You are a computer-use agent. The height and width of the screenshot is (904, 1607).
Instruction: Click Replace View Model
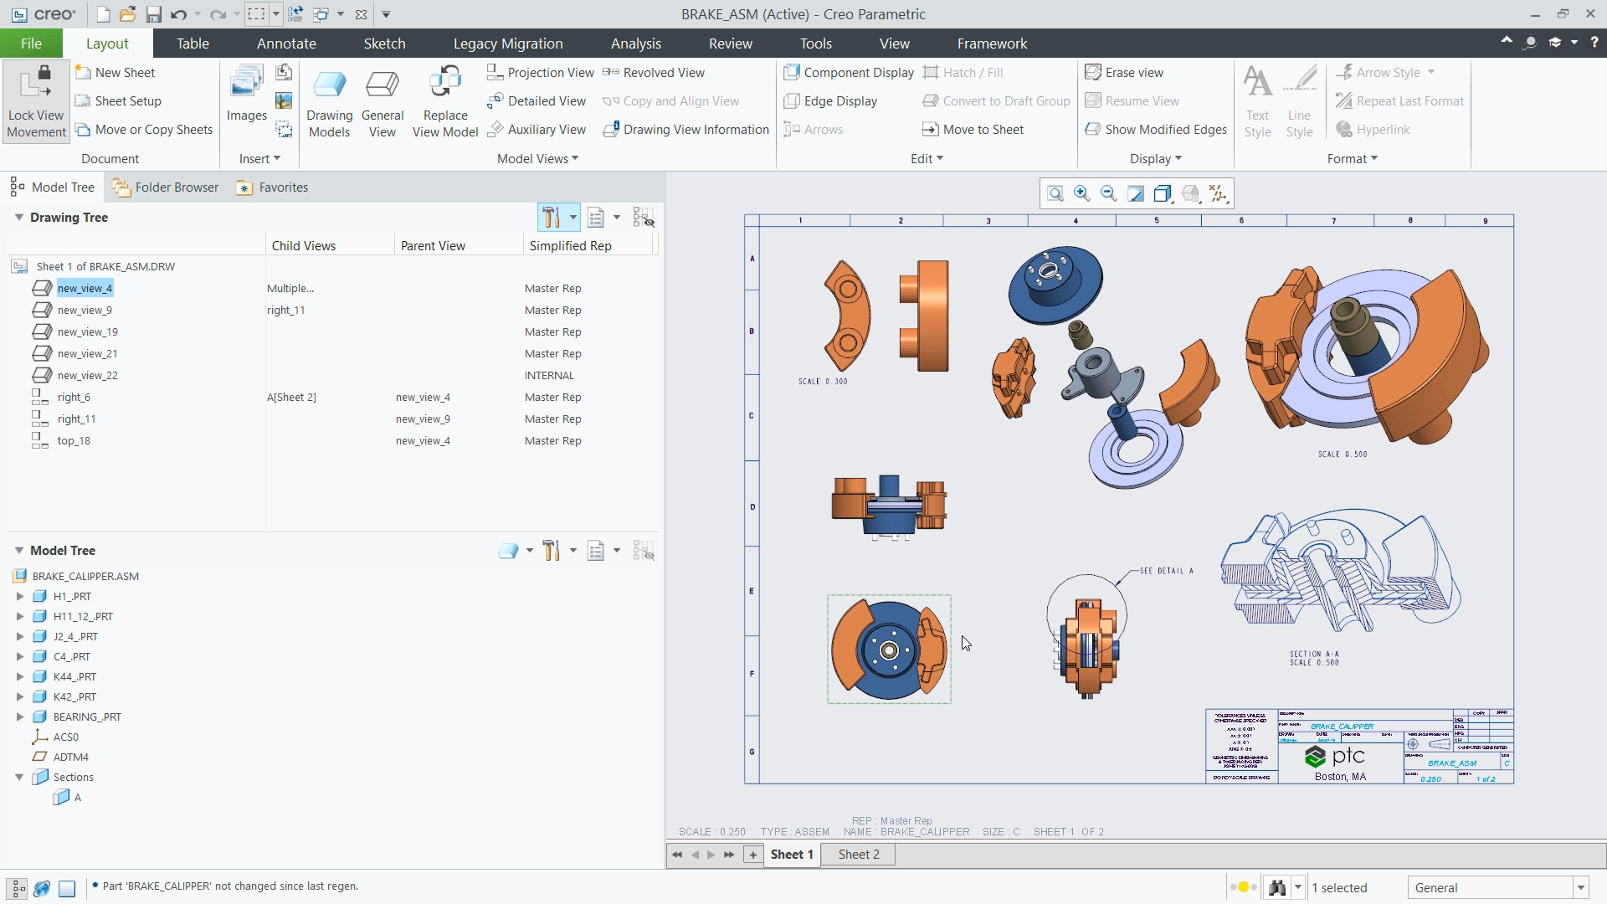pos(445,103)
